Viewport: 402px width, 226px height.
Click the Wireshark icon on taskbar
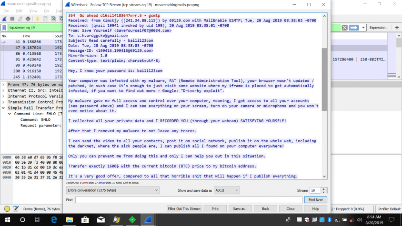coord(148,220)
